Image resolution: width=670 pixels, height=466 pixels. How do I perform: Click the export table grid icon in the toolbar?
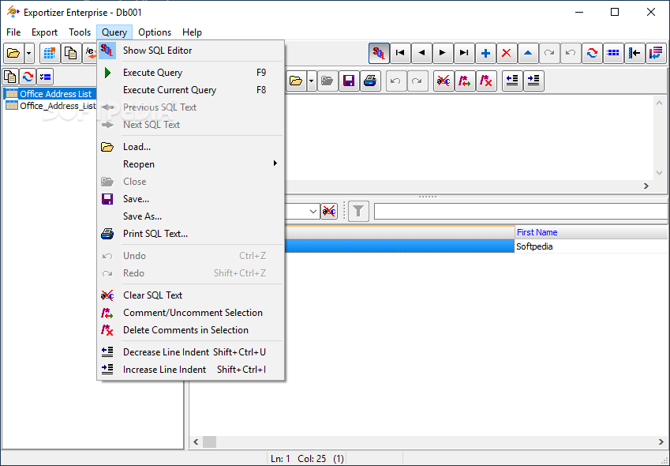tap(50, 53)
